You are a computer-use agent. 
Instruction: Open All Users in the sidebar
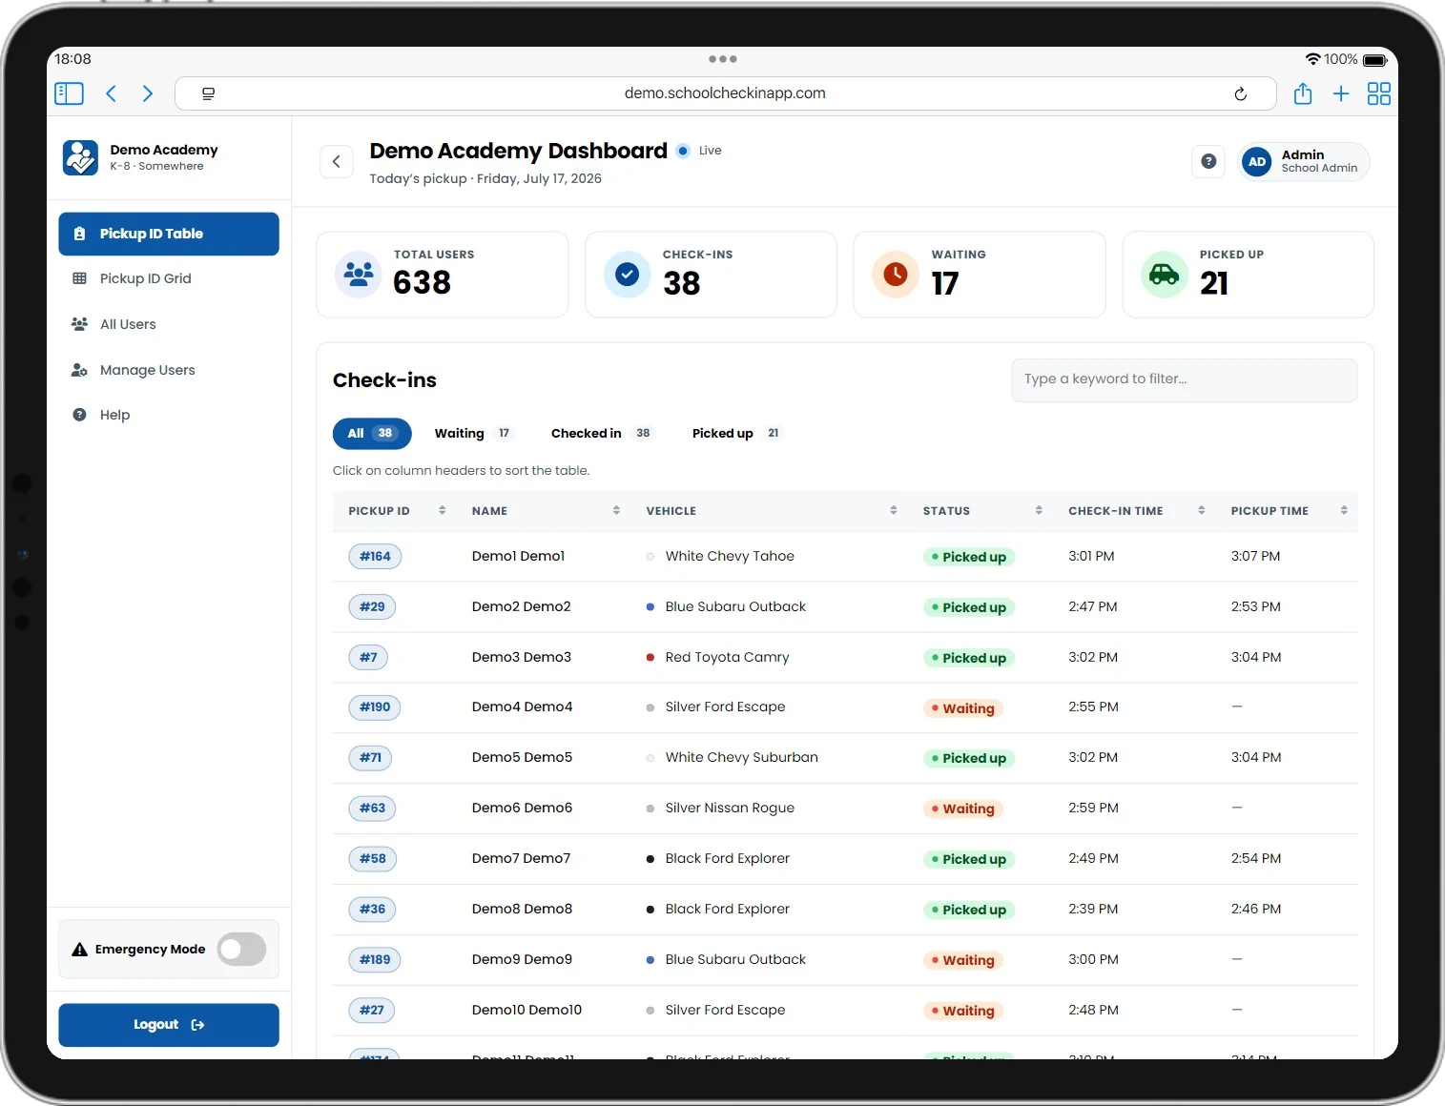coord(169,324)
